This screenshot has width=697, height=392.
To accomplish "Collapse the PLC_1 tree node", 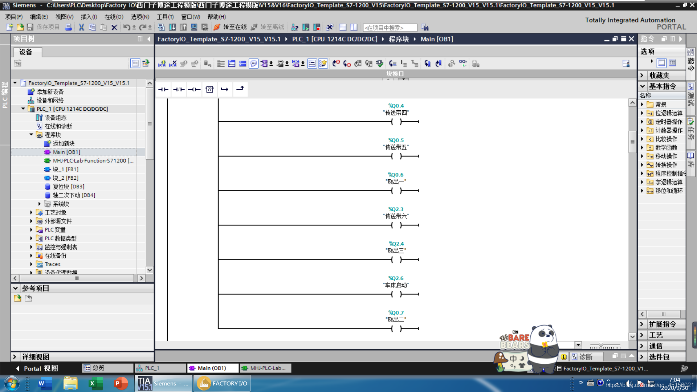I will coord(23,109).
